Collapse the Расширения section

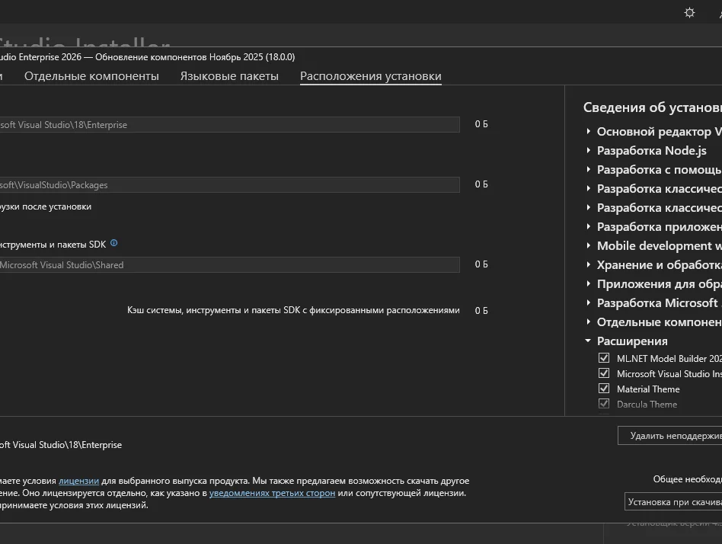click(x=589, y=341)
